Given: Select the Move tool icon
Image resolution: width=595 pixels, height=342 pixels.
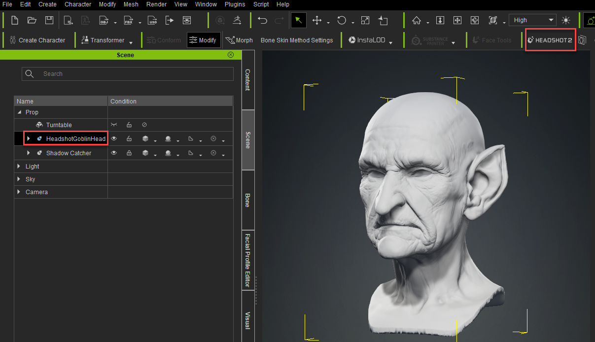Looking at the screenshot, I should pyautogui.click(x=317, y=20).
